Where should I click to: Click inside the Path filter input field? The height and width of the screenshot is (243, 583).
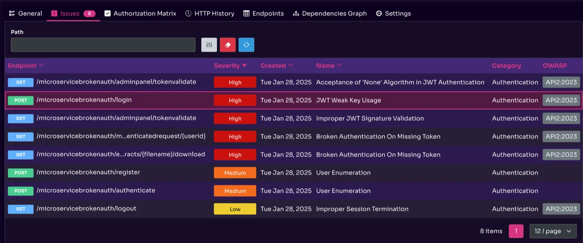click(103, 45)
